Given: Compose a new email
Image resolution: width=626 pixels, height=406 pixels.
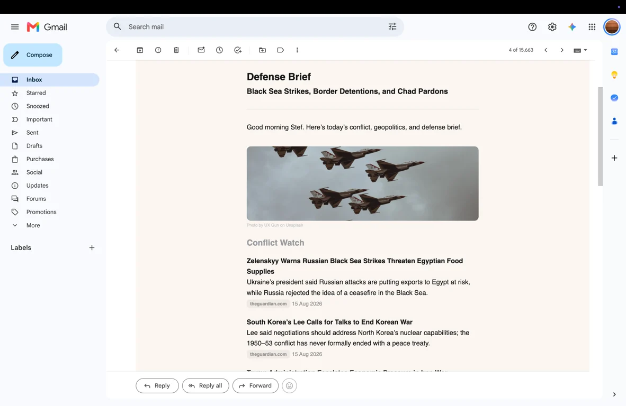Looking at the screenshot, I should [x=33, y=55].
